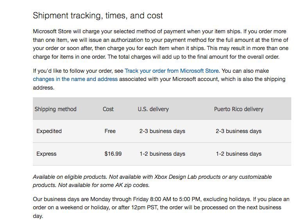Select the U.S. delivery column header
This screenshot has height=223, width=303.
153,109
